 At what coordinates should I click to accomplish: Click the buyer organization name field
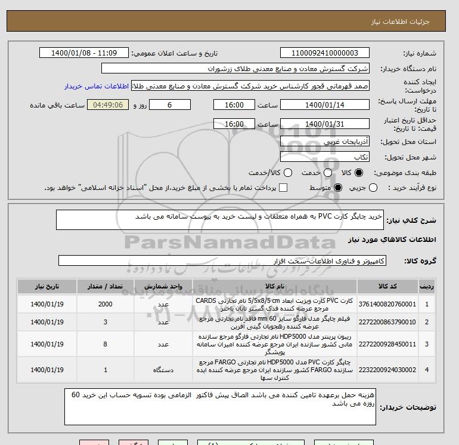pos(235,68)
